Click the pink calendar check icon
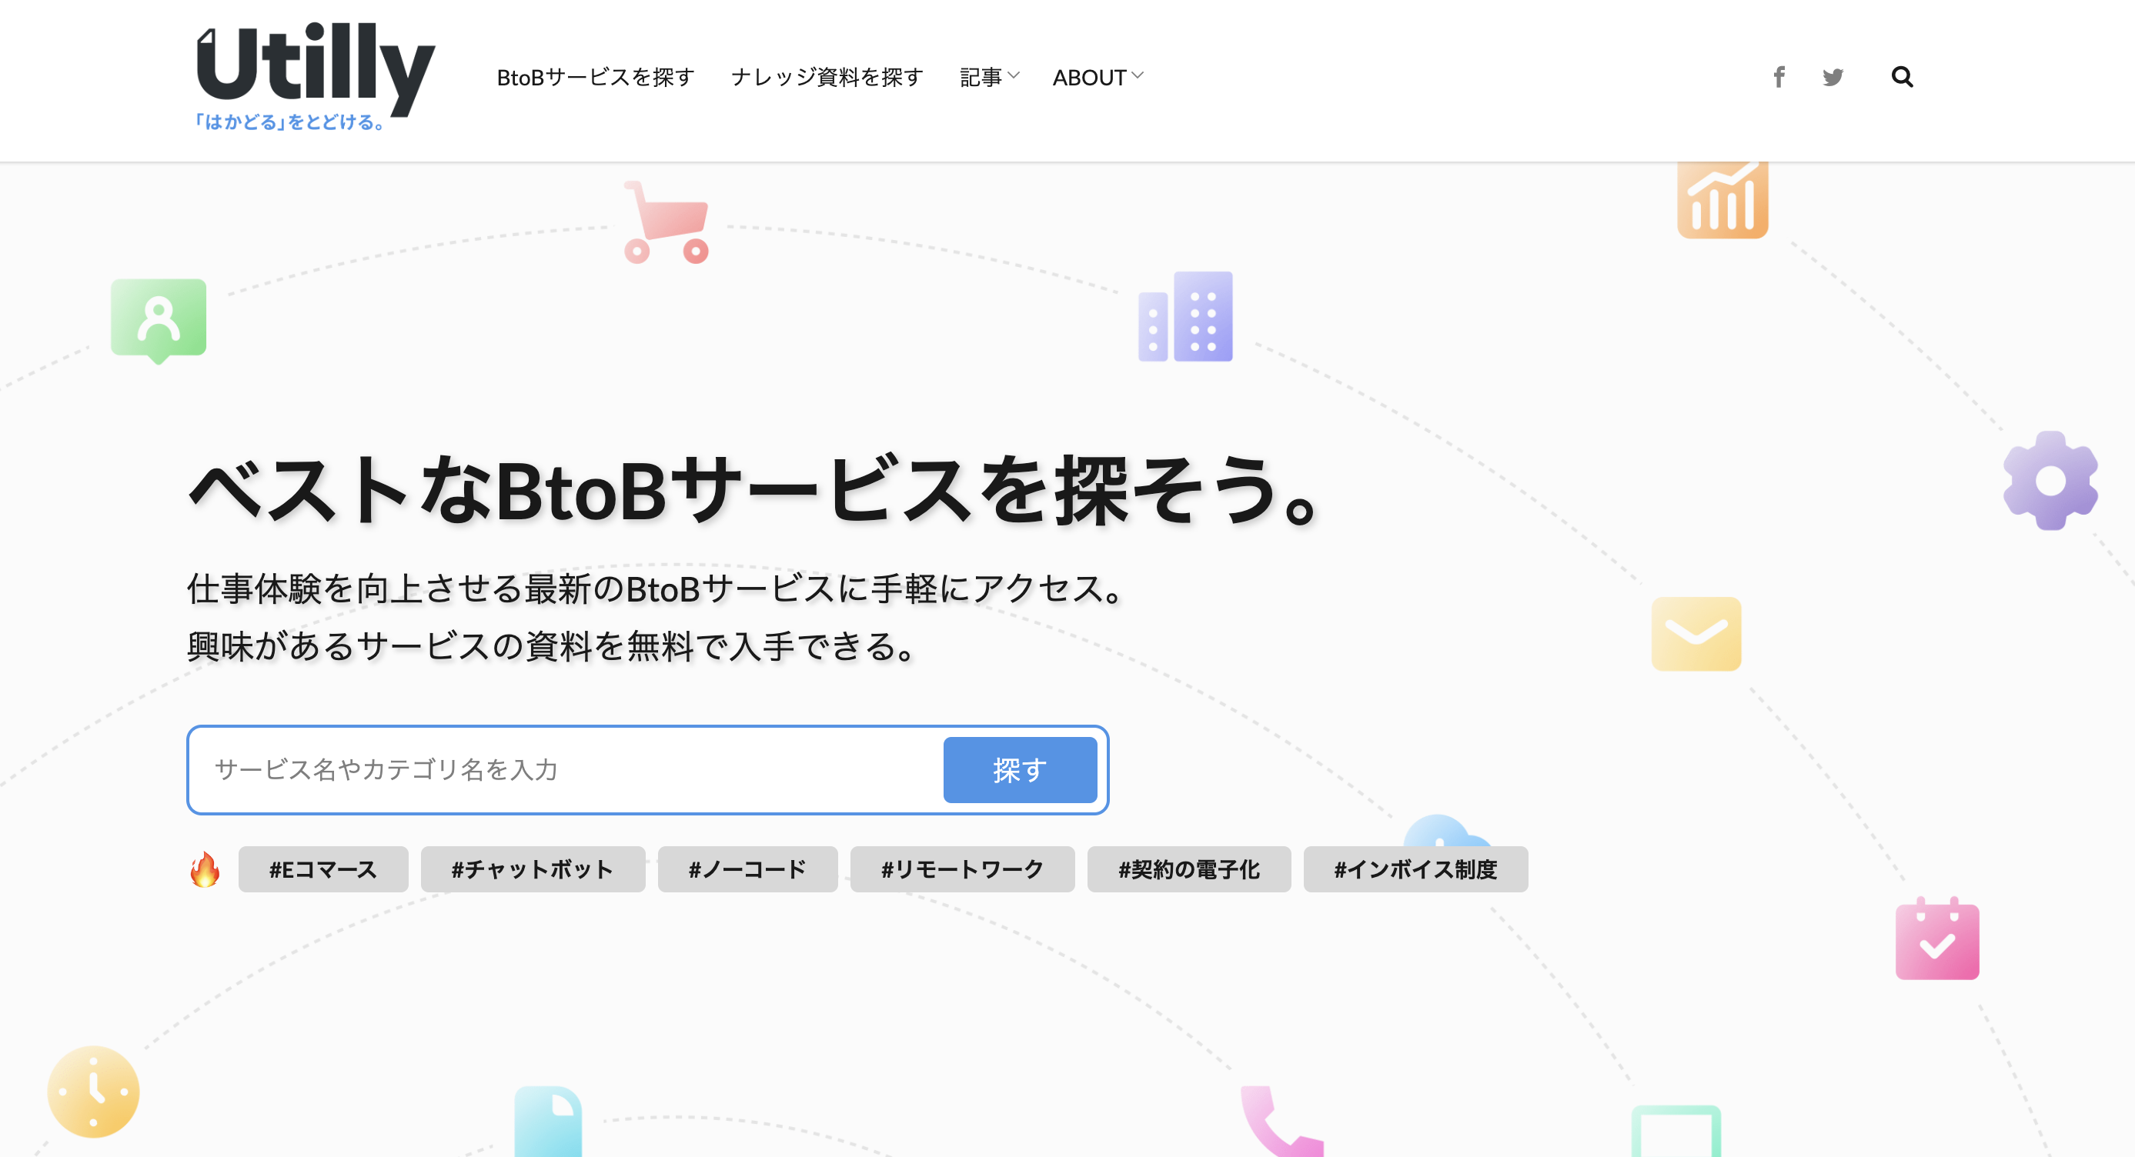The height and width of the screenshot is (1157, 2135). coord(1937,939)
